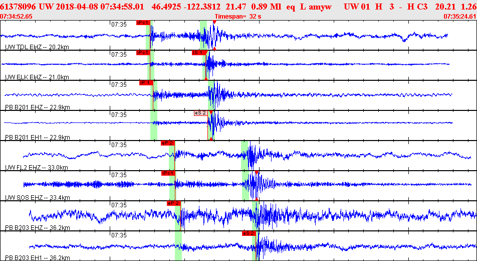Click the station label 'UW TDL EHZ -- 20.2km'
The width and height of the screenshot is (477, 261).
point(37,47)
